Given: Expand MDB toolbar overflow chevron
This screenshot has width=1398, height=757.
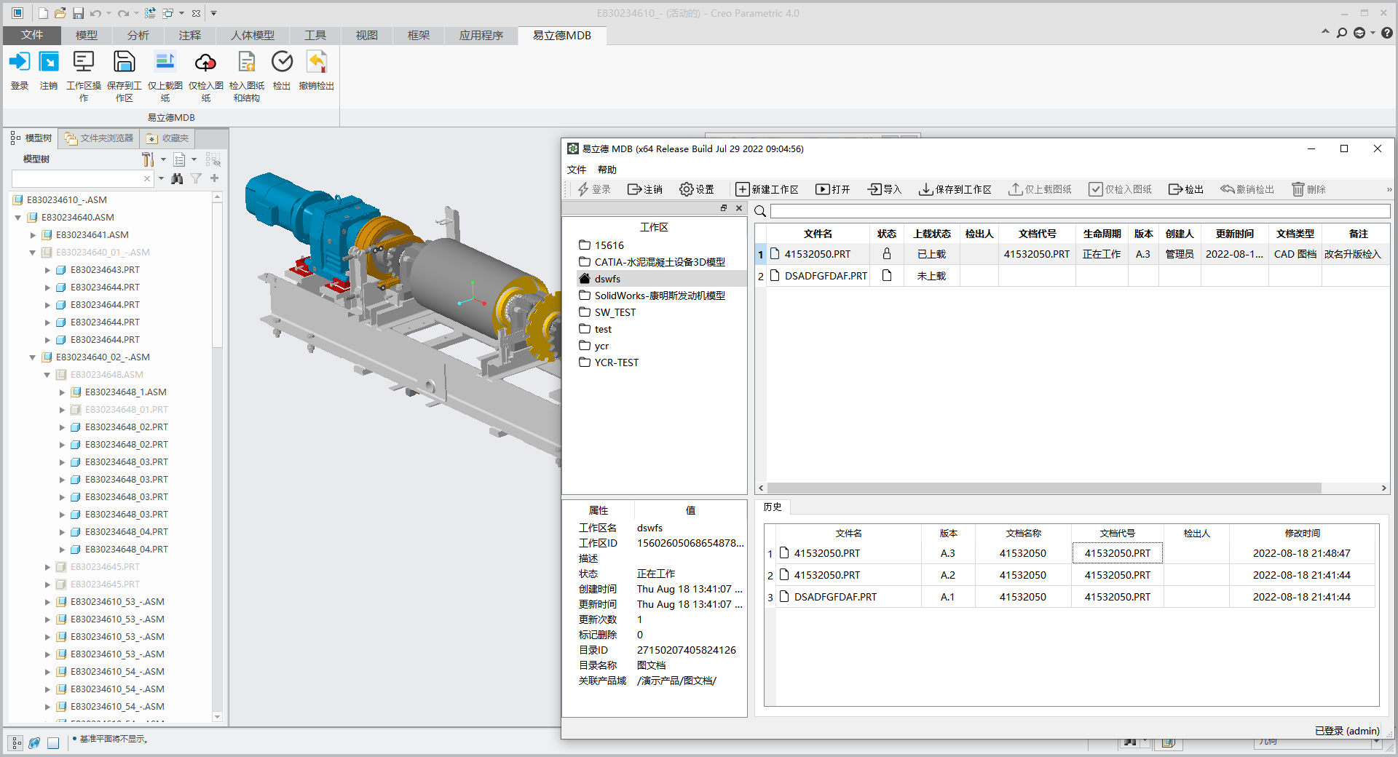Looking at the screenshot, I should (x=1389, y=189).
